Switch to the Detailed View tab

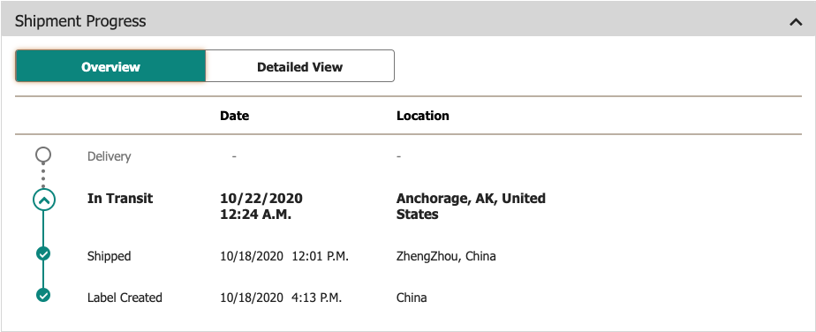point(299,66)
